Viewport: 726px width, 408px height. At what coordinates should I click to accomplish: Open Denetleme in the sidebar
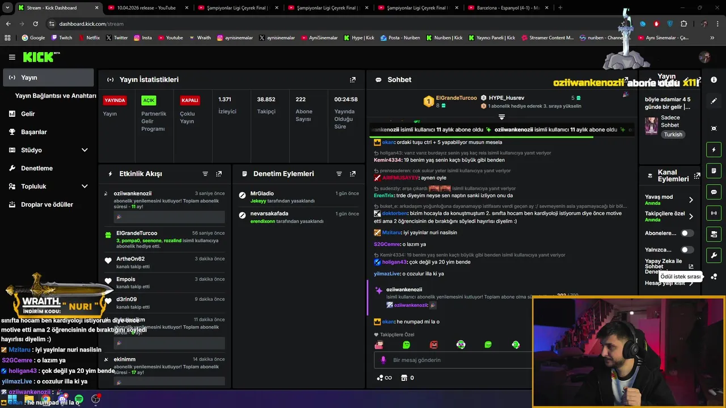click(x=48, y=168)
